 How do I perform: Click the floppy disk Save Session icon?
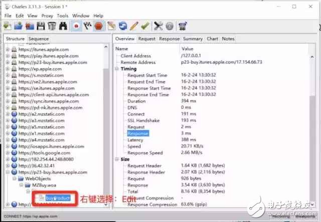pos(40,26)
